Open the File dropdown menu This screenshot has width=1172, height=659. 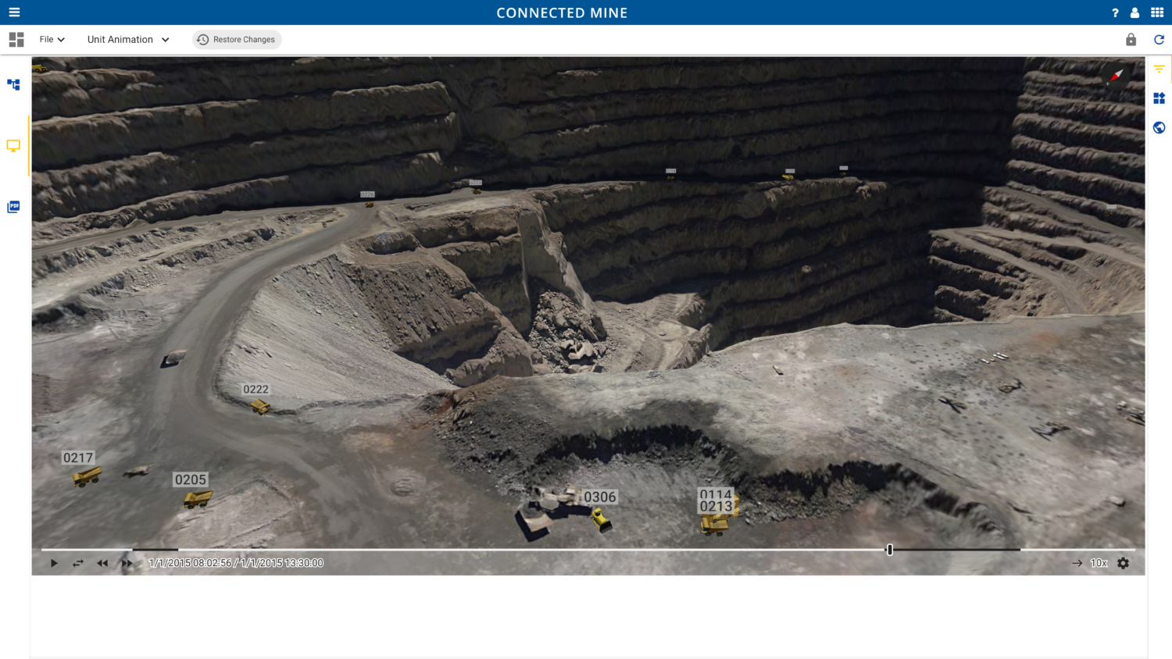(52, 39)
